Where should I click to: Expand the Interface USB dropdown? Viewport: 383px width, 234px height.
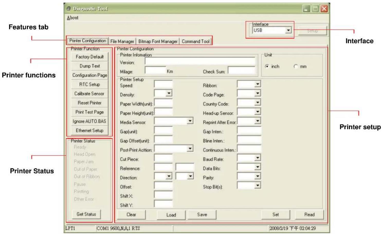click(288, 30)
